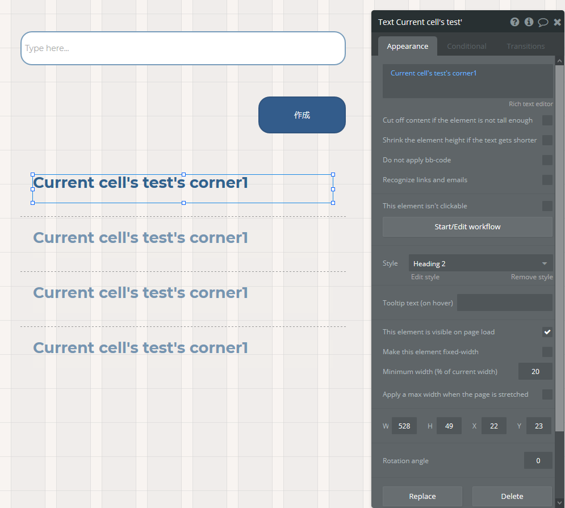
Task: Click the Rotation angle field
Action: tap(538, 460)
